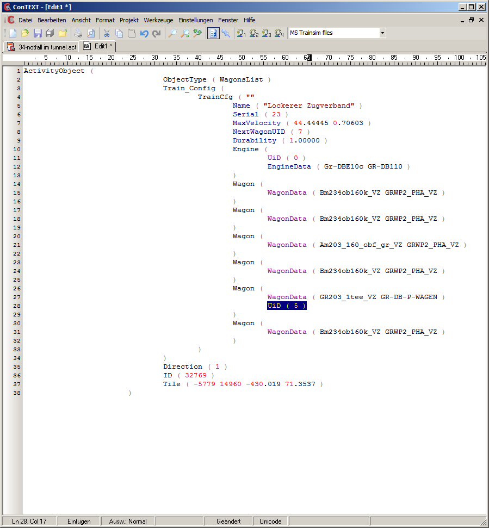Viewport: 489px width, 528px height.
Task: Open the Werkzeuge menu
Action: [x=159, y=20]
